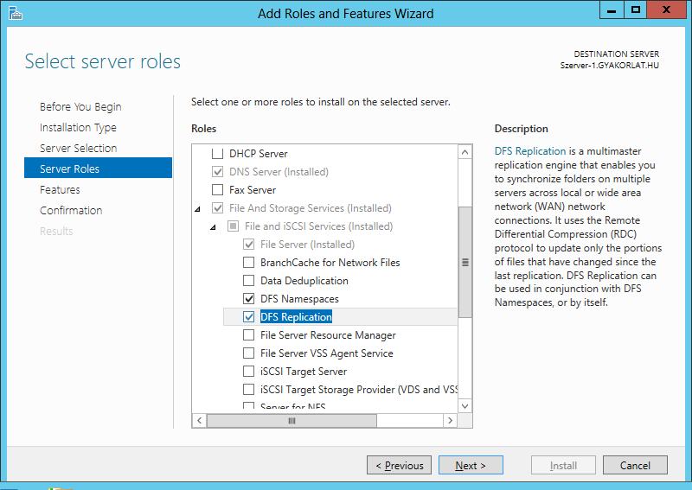Select BranchCache for Network Files text
The width and height of the screenshot is (692, 490).
pyautogui.click(x=330, y=263)
